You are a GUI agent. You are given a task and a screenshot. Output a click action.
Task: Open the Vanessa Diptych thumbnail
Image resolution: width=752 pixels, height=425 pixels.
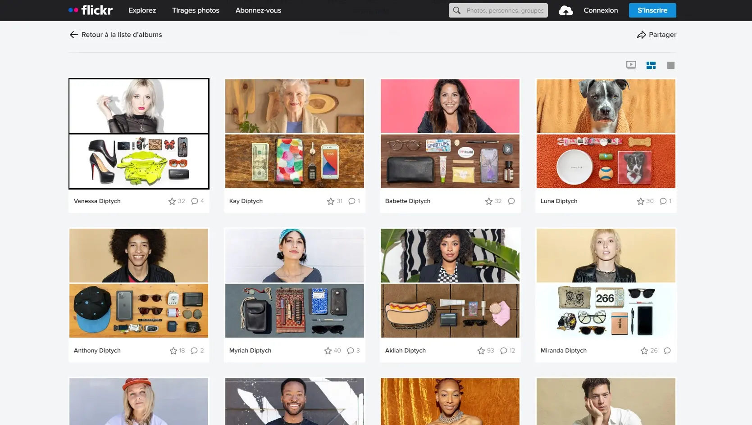point(139,134)
